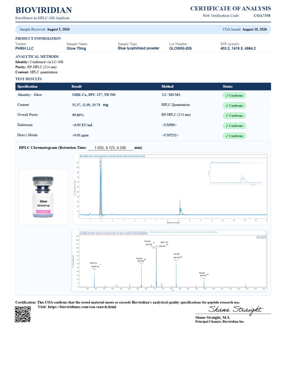Click the mass spectrum chart with peptide peaks
The image size is (283, 366).
coord(169,261)
